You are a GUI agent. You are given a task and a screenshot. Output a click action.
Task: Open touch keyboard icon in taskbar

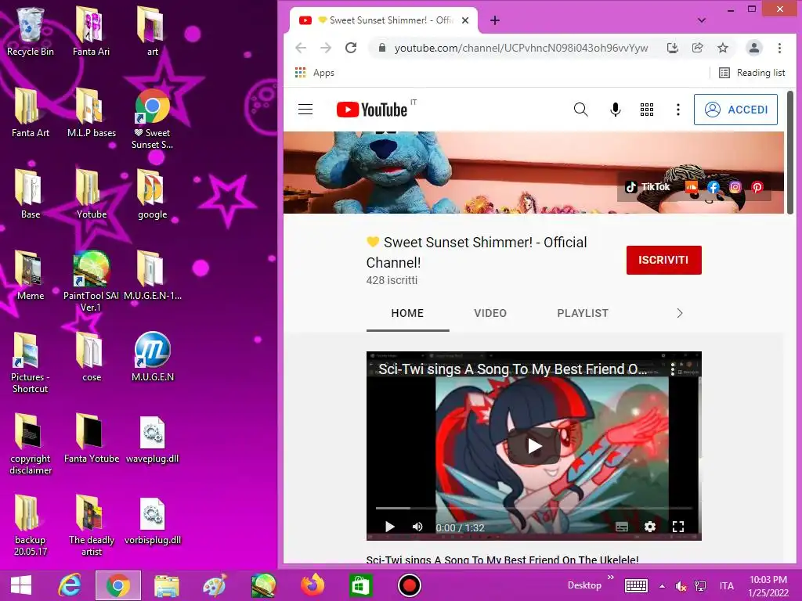click(x=636, y=585)
